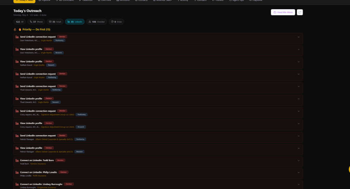Select the 35 LinkedIn filter chip
Viewport: 350px width, 189px height.
(x=75, y=22)
